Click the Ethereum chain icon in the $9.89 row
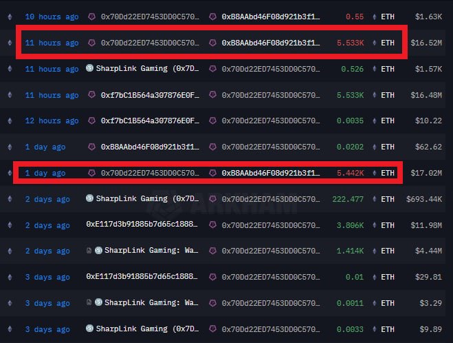 point(10,329)
